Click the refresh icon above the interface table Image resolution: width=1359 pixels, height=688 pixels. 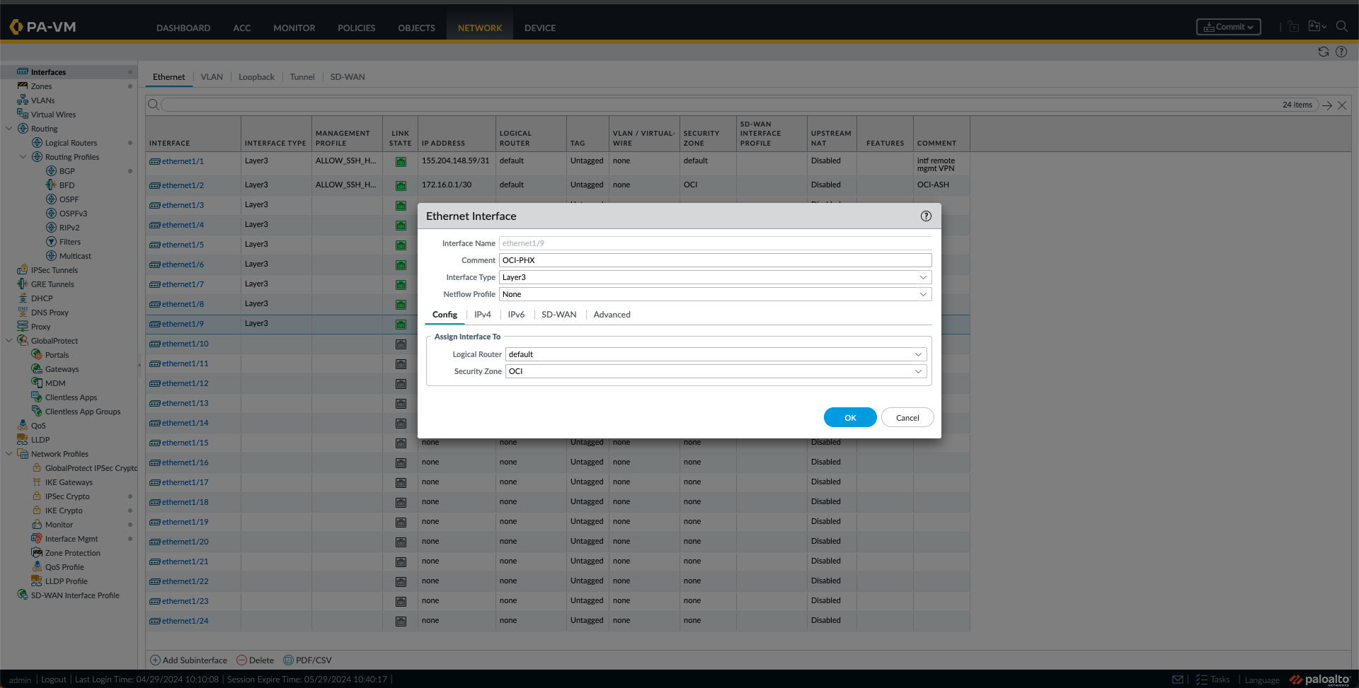point(1323,52)
